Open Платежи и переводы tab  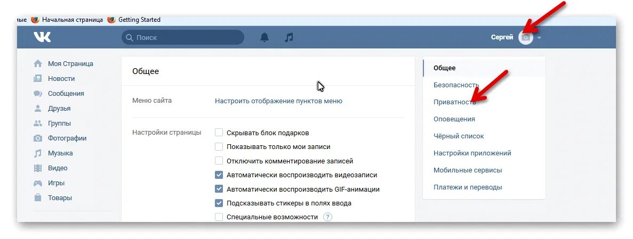click(484, 187)
